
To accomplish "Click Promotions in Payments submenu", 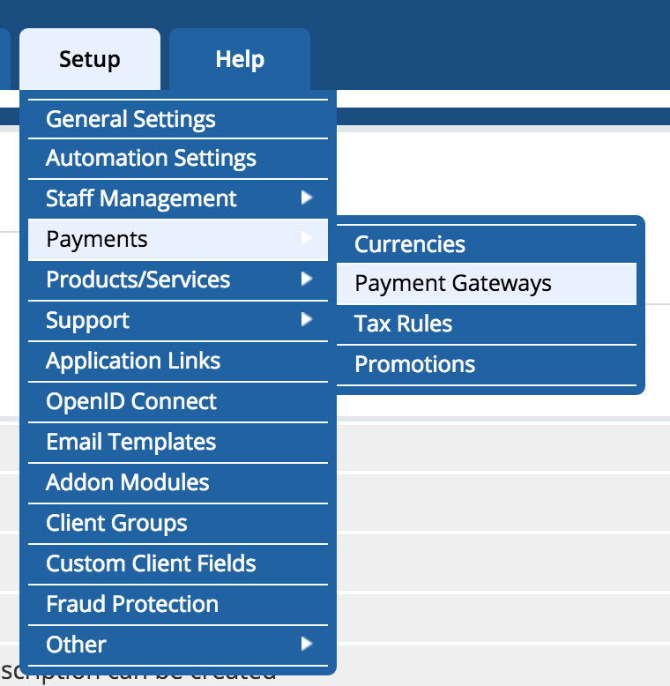I will click(x=414, y=364).
